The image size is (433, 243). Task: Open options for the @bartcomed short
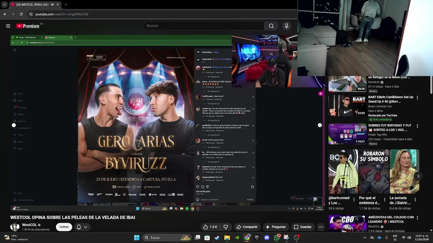click(354, 200)
